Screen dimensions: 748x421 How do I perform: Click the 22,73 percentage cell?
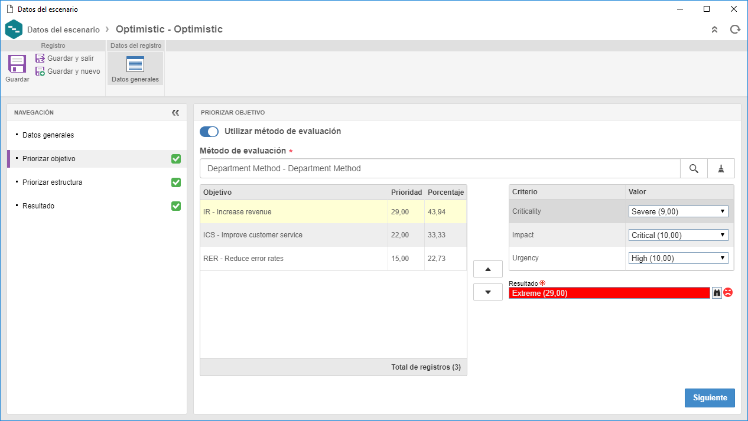pyautogui.click(x=446, y=259)
